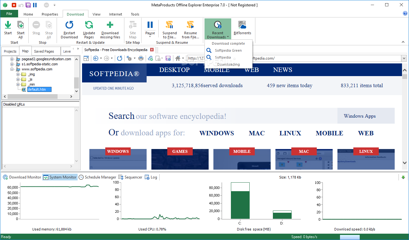Select Softpedia in recent downloads menu

pyautogui.click(x=228, y=57)
